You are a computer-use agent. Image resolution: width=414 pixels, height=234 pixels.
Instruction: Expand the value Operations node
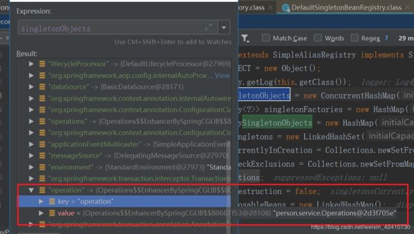point(41,213)
